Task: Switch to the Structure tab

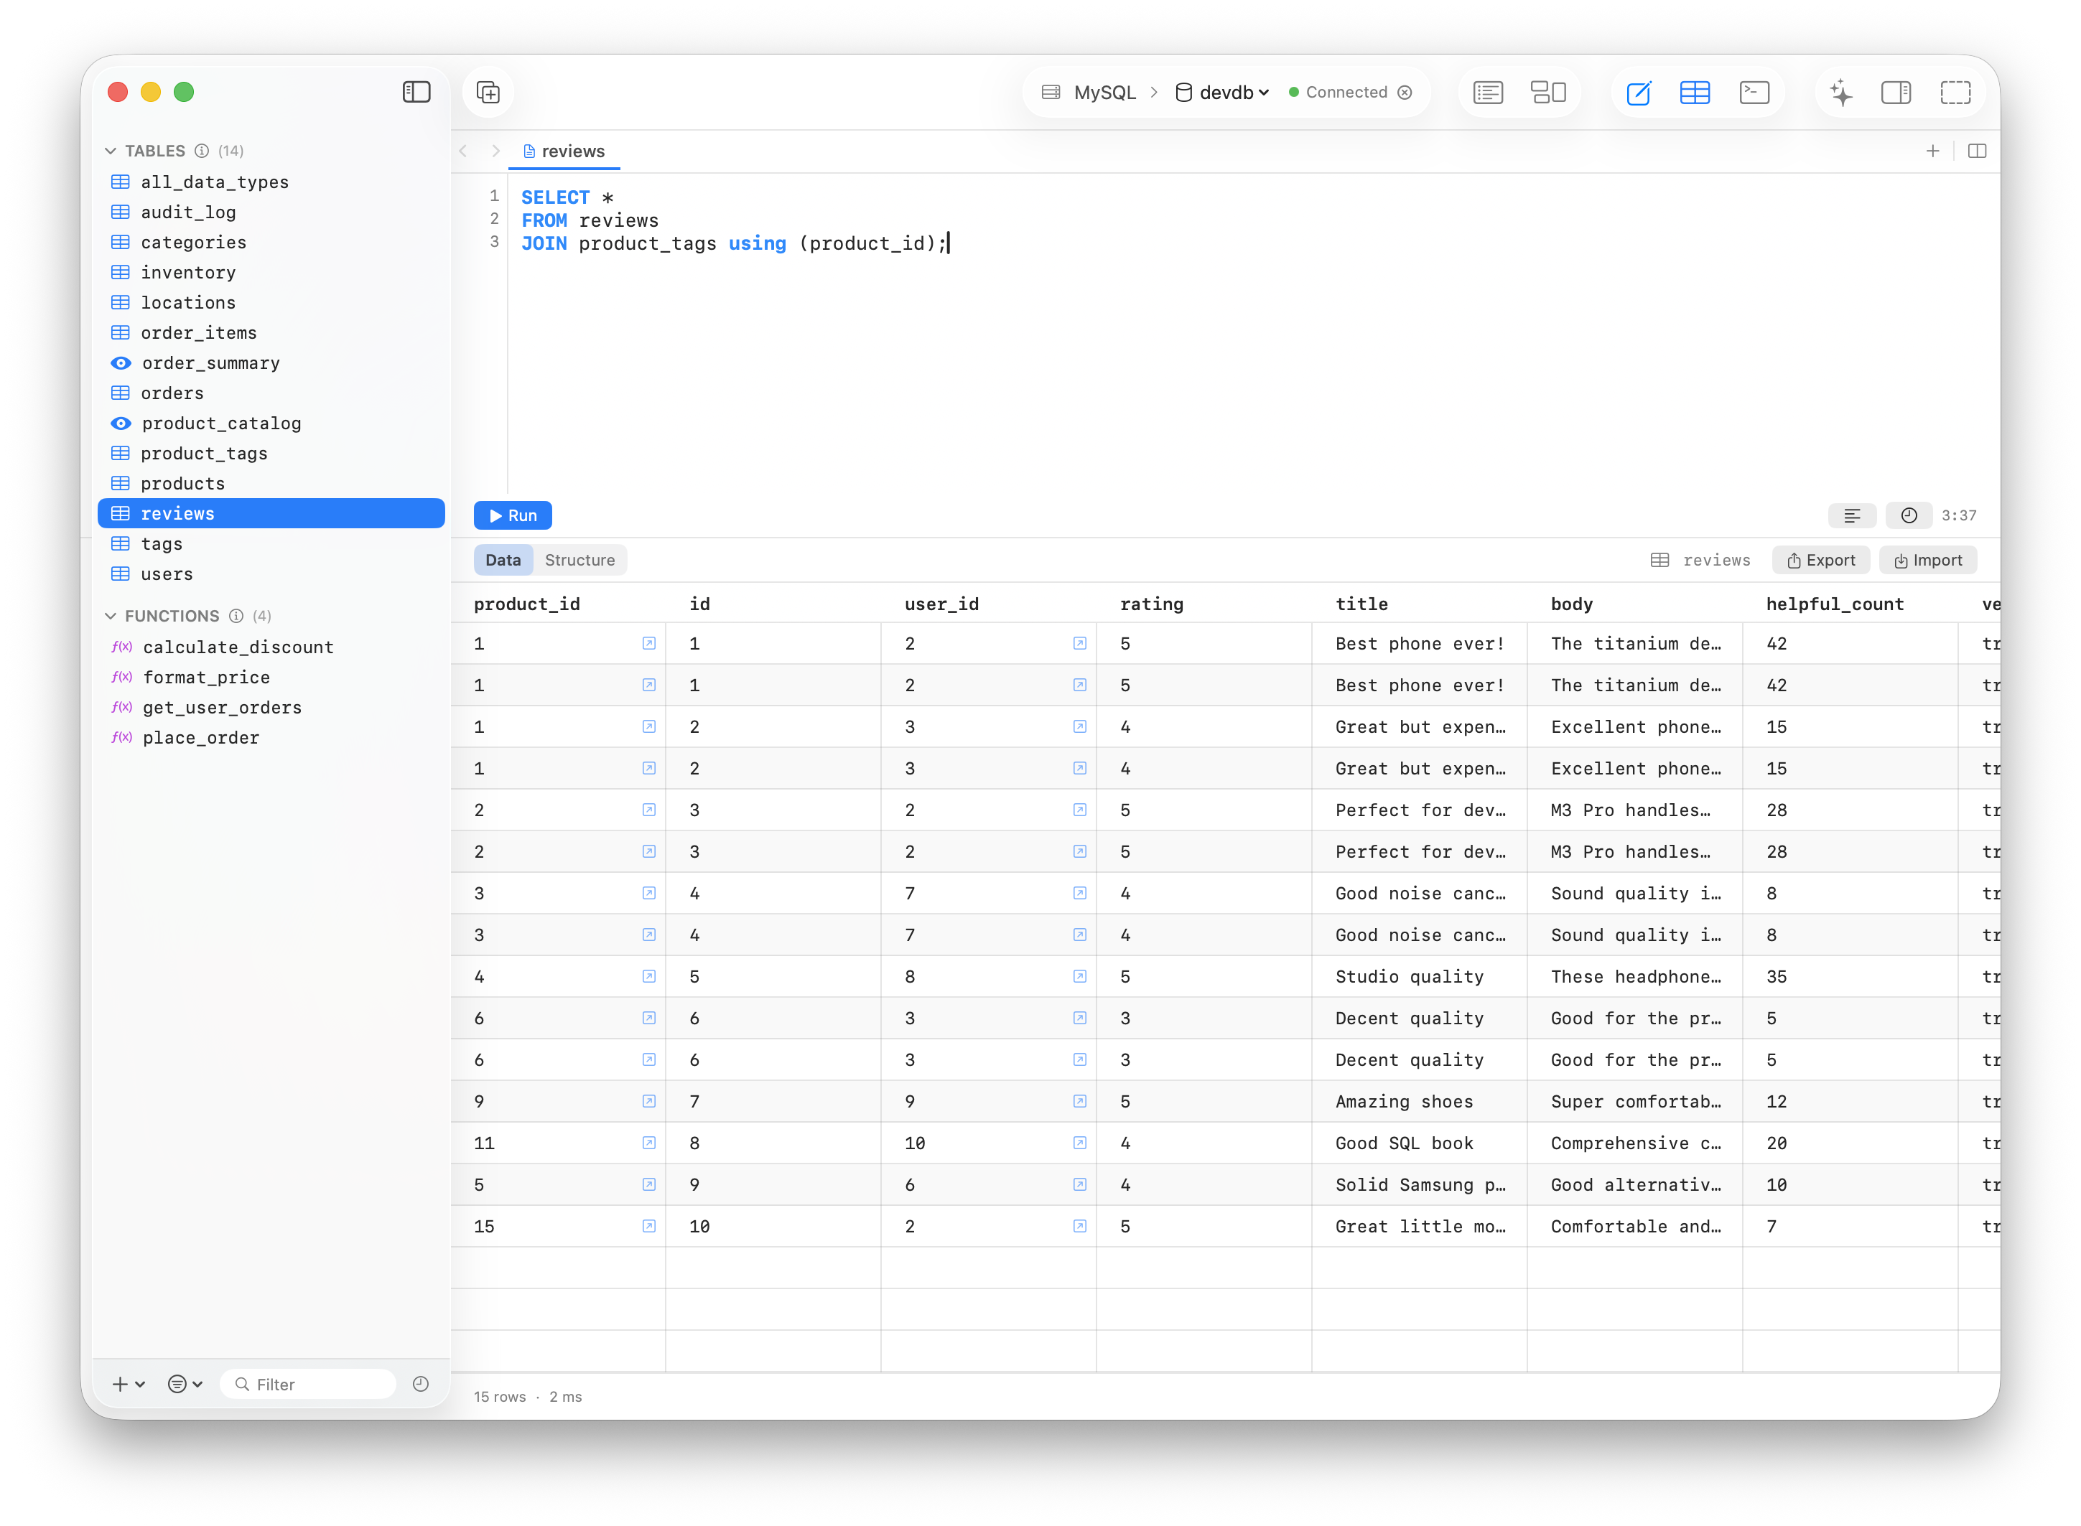Action: coord(579,560)
